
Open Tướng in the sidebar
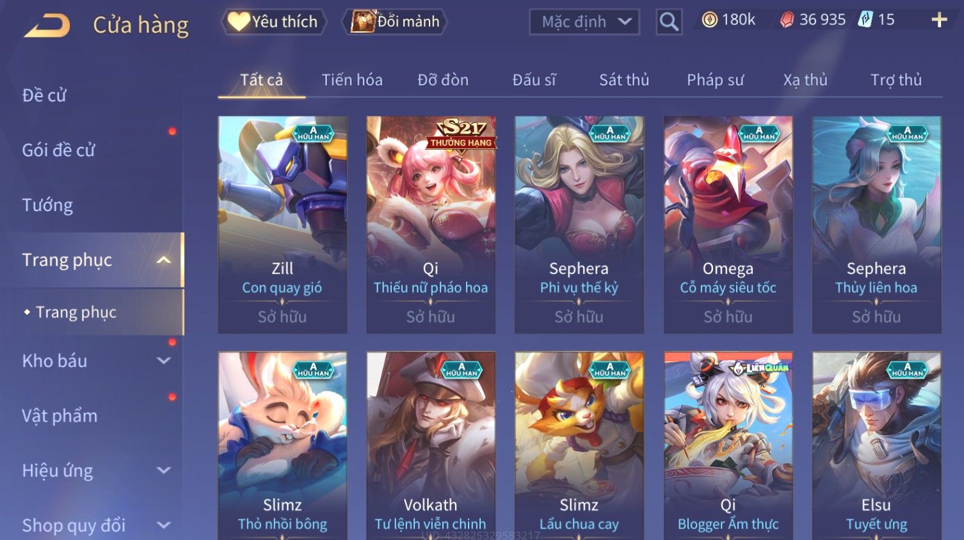click(47, 205)
